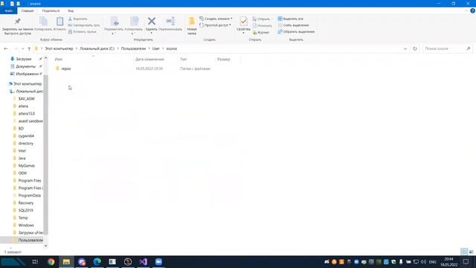The width and height of the screenshot is (476, 268).
Task: Pin to Quick access ribbon button
Action: (x=17, y=26)
